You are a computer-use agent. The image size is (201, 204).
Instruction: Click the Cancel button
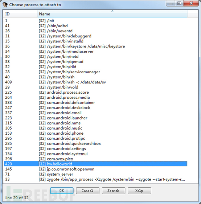[88, 191]
